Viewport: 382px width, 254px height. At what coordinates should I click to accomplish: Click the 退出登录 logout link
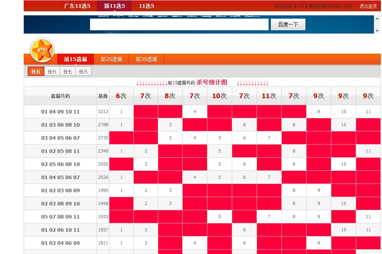coord(368,6)
